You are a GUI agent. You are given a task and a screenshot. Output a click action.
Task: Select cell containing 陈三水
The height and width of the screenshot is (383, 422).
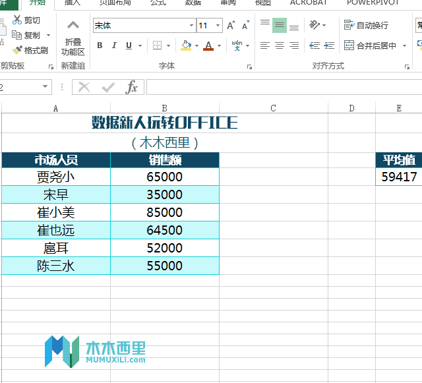[55, 266]
